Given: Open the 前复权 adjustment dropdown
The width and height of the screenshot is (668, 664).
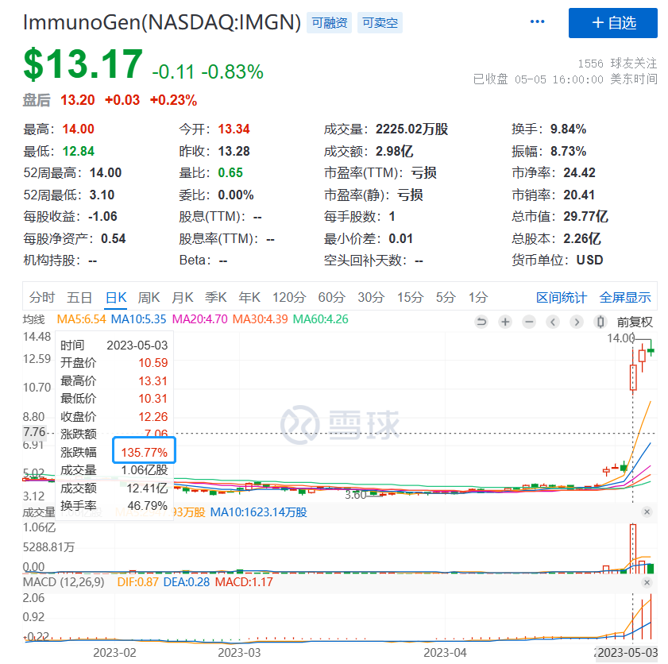Looking at the screenshot, I should click(x=635, y=322).
